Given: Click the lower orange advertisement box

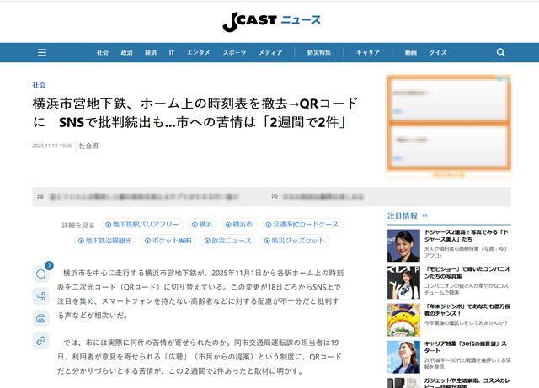Looking at the screenshot, I should (449, 146).
